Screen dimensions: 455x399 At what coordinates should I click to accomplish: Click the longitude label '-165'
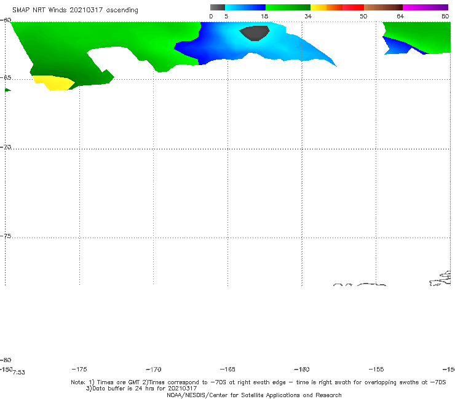pyautogui.click(x=228, y=369)
